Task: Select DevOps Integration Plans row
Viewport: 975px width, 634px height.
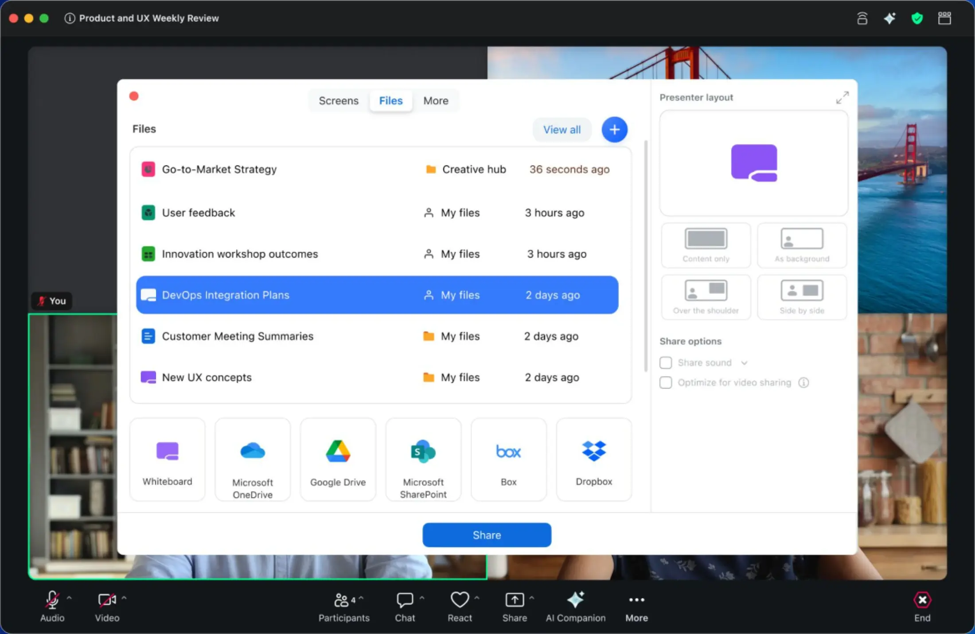Action: coord(377,295)
